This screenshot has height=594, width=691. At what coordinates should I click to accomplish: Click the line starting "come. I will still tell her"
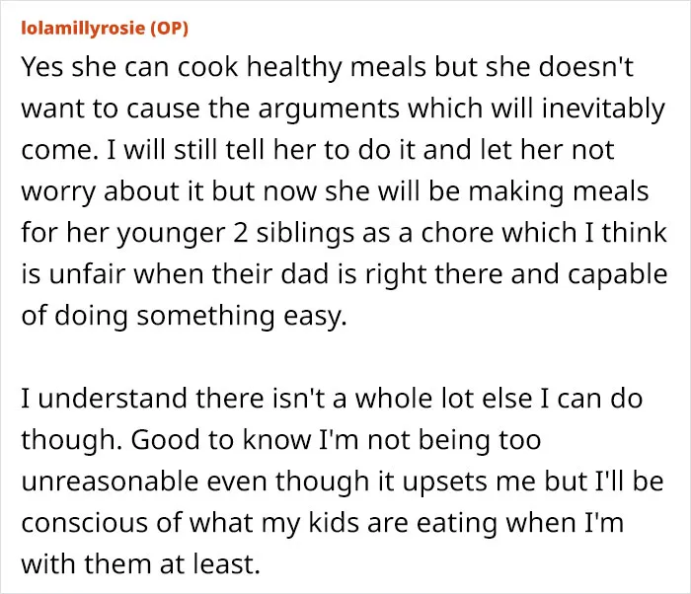317,150
